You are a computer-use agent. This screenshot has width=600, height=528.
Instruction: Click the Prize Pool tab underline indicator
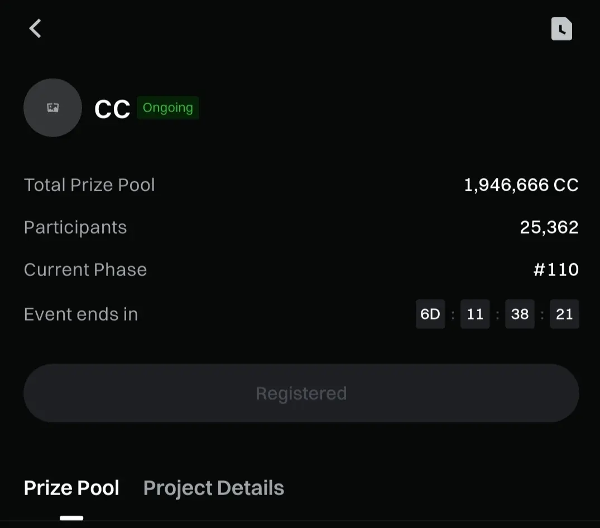click(x=71, y=518)
